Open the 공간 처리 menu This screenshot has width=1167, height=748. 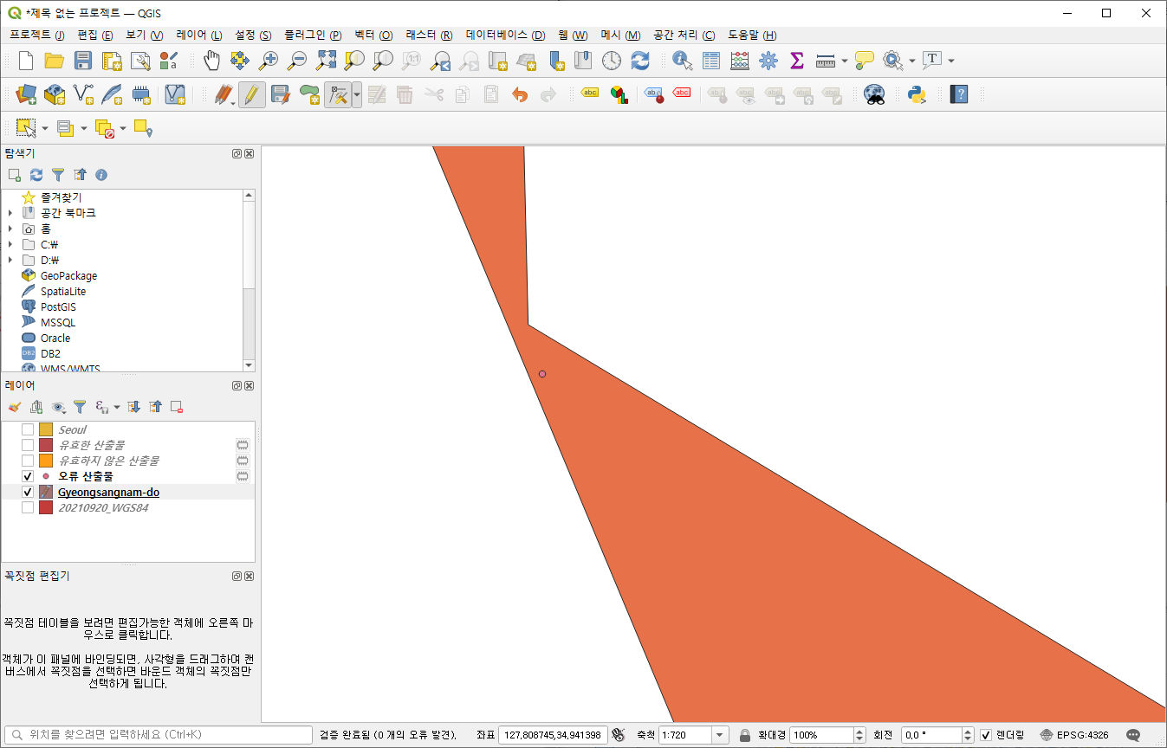coord(684,35)
